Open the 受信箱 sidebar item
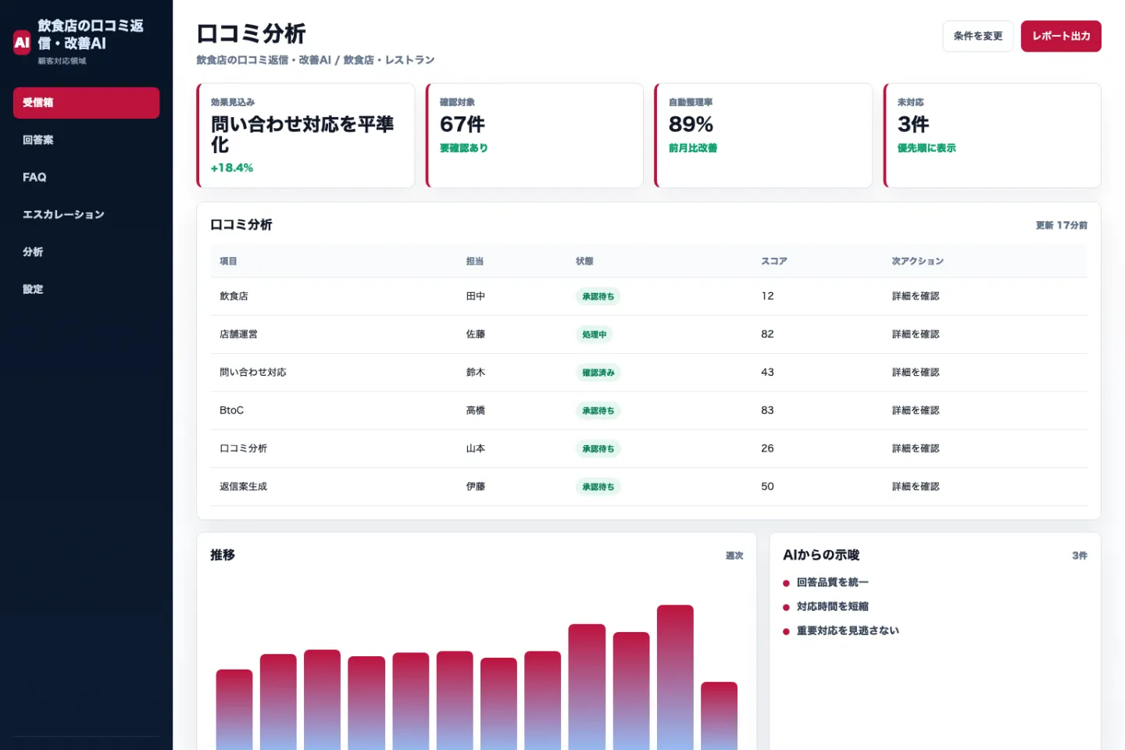The height and width of the screenshot is (750, 1125). click(86, 102)
